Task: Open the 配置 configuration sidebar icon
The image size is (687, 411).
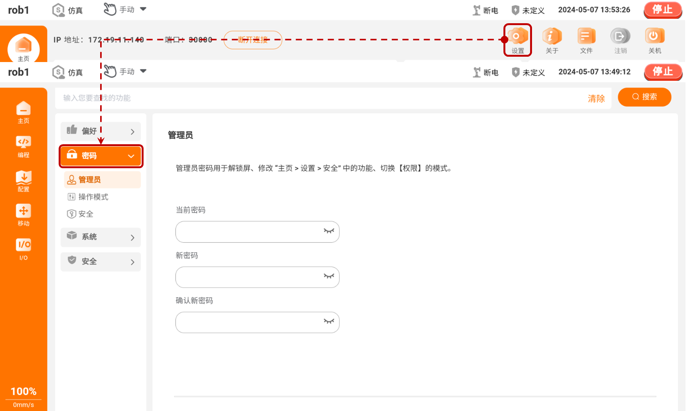Action: point(23,181)
